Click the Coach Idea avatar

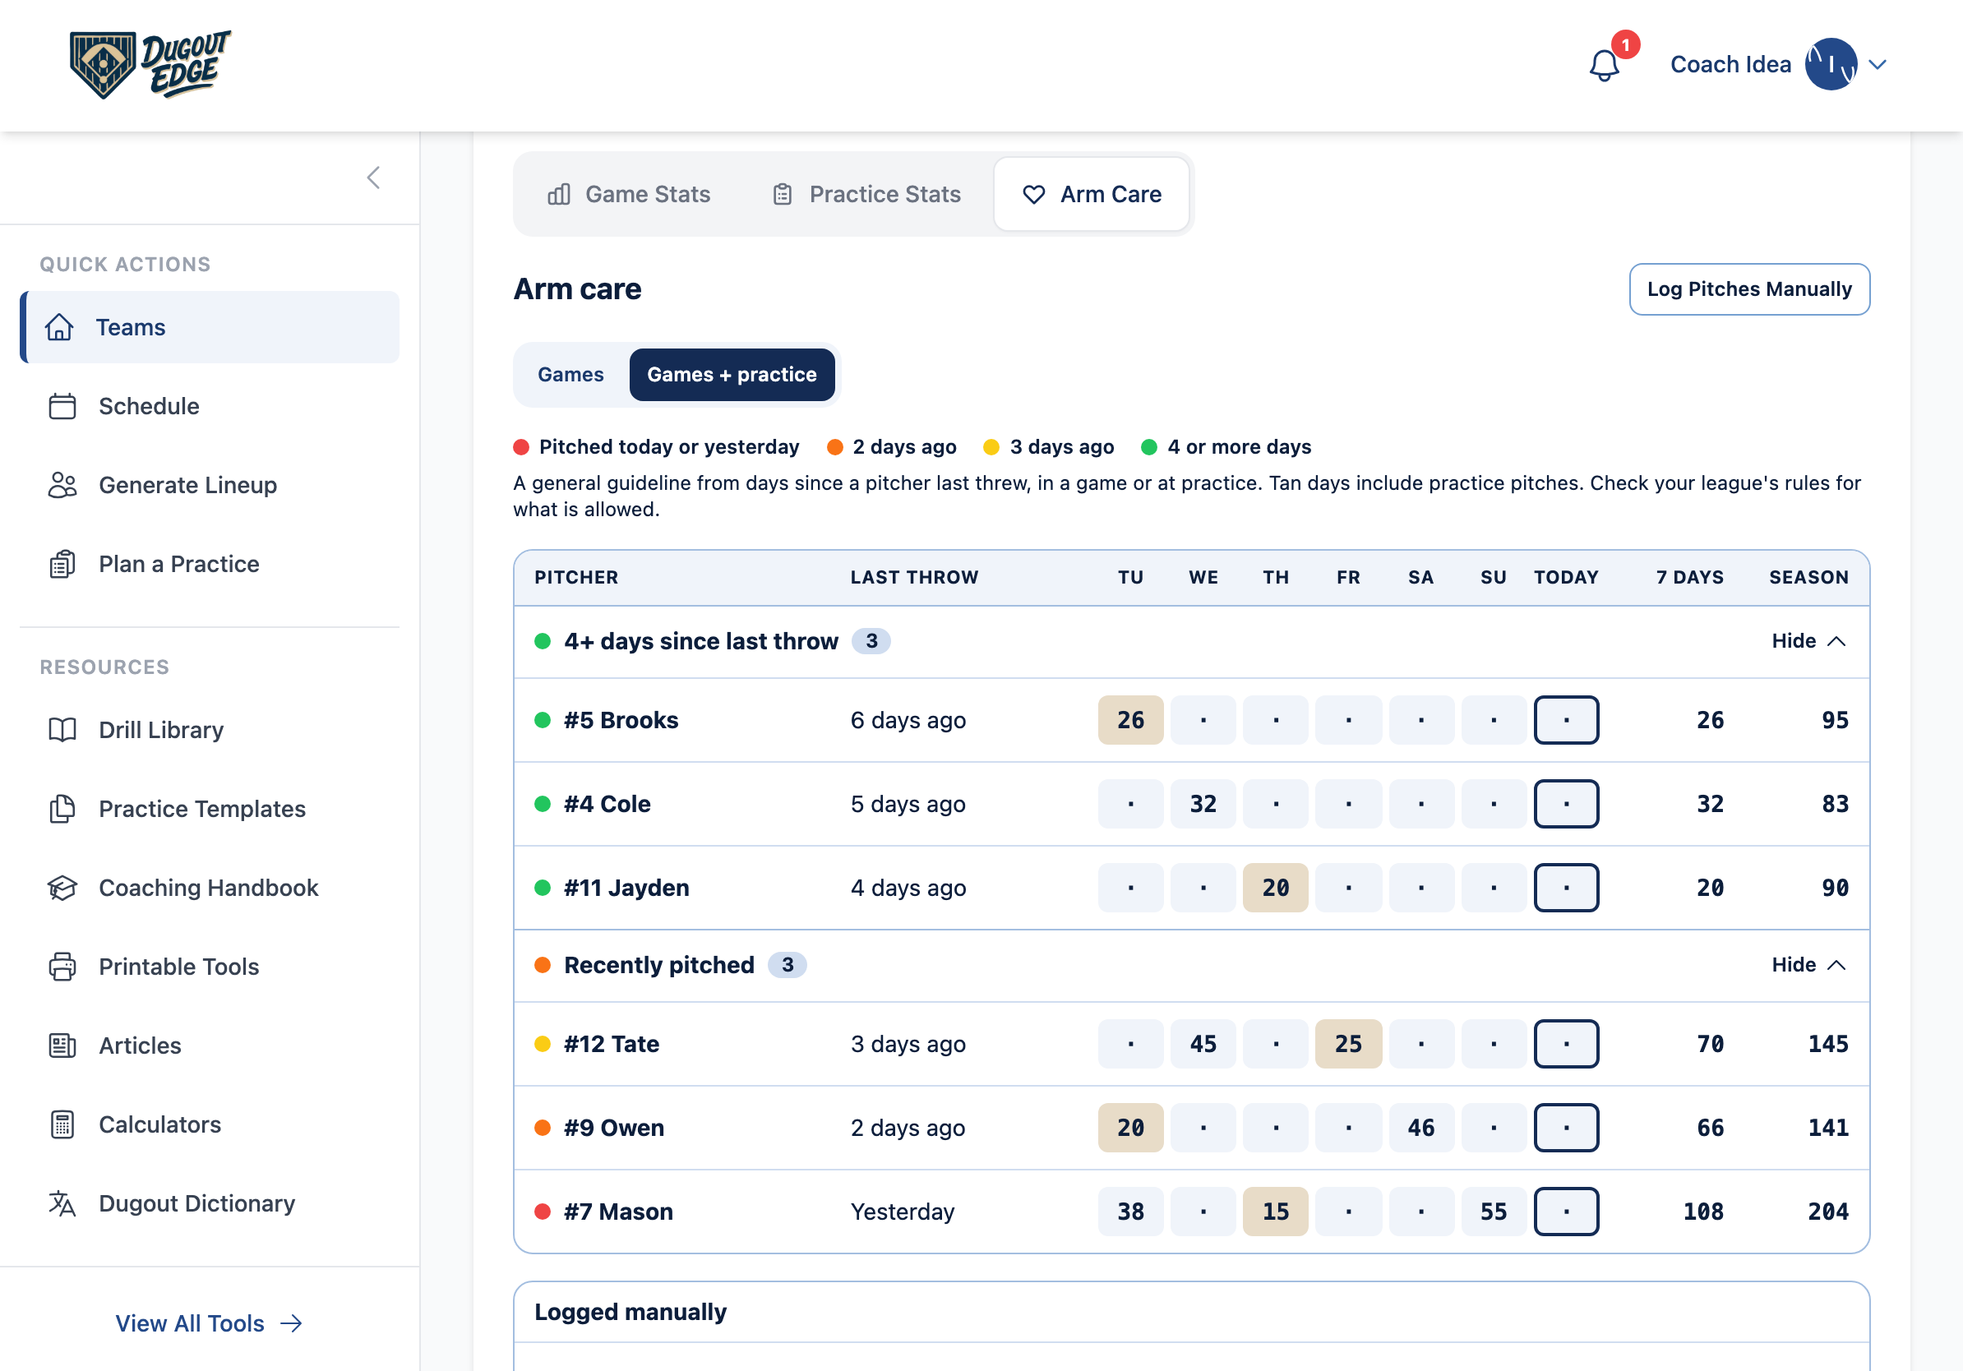click(1831, 64)
